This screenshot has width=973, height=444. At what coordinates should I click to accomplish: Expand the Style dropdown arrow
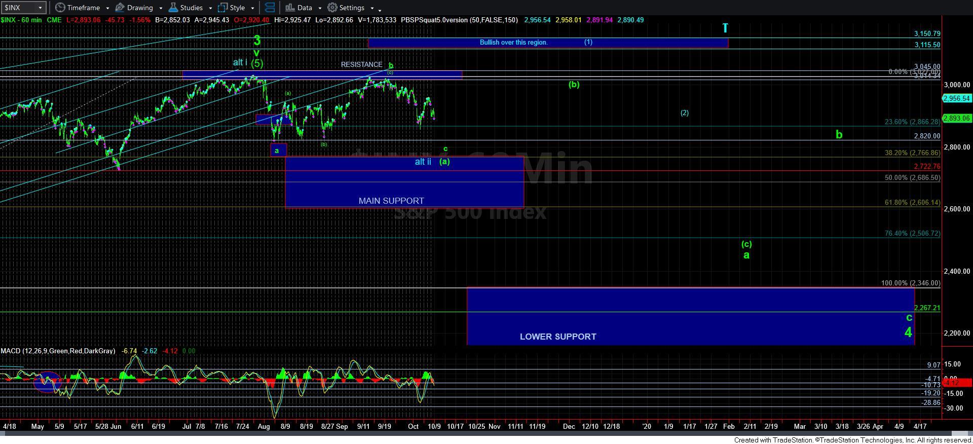(252, 8)
